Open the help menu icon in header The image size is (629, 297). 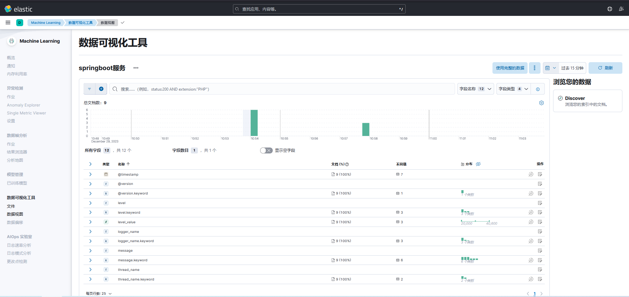tap(610, 9)
